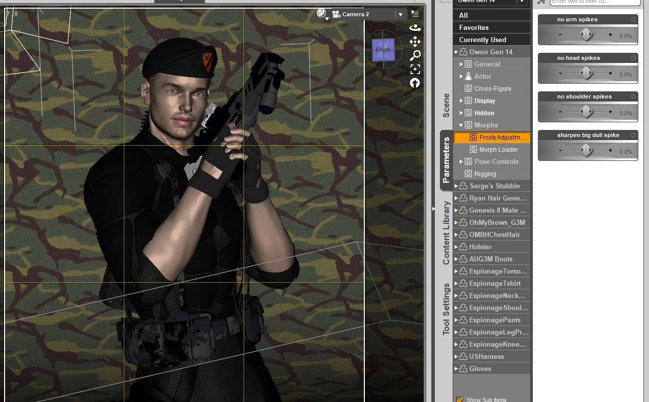Open settings gear for no arm spikes

point(633,19)
